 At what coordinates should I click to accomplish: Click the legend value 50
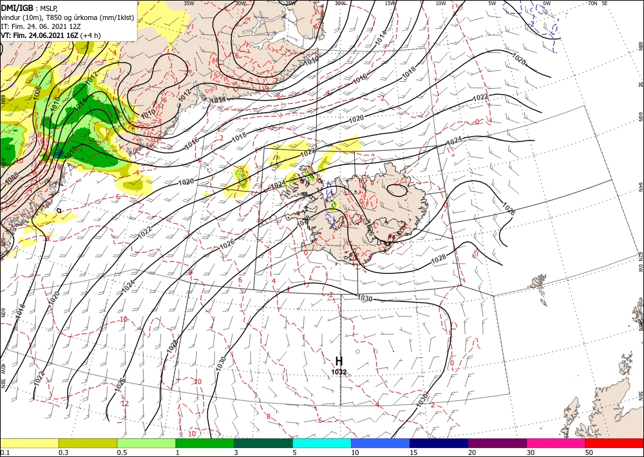click(589, 452)
